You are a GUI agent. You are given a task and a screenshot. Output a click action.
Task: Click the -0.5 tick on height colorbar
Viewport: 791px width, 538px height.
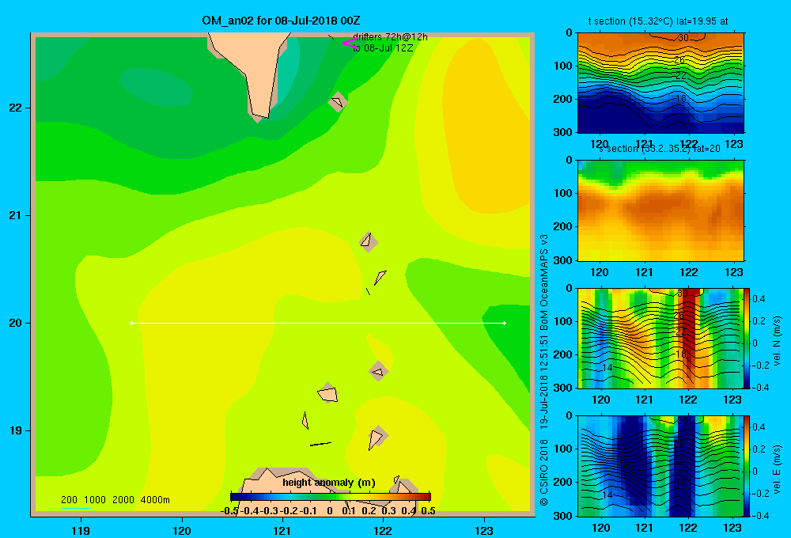point(229,511)
